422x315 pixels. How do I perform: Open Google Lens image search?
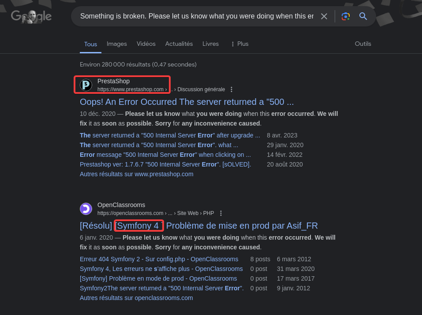tap(346, 16)
